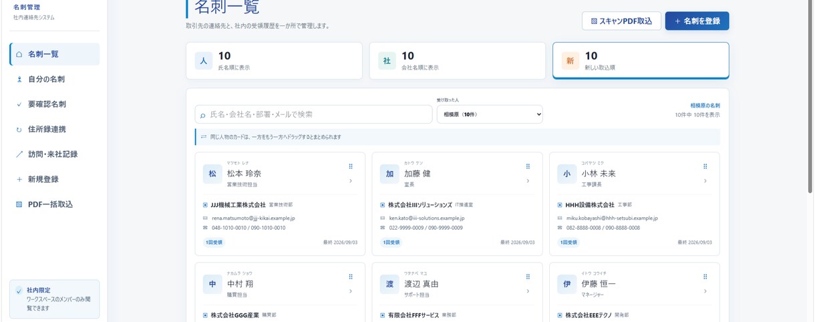Go to 自分の名刺 menu item
This screenshot has width=815, height=322.
click(55, 79)
